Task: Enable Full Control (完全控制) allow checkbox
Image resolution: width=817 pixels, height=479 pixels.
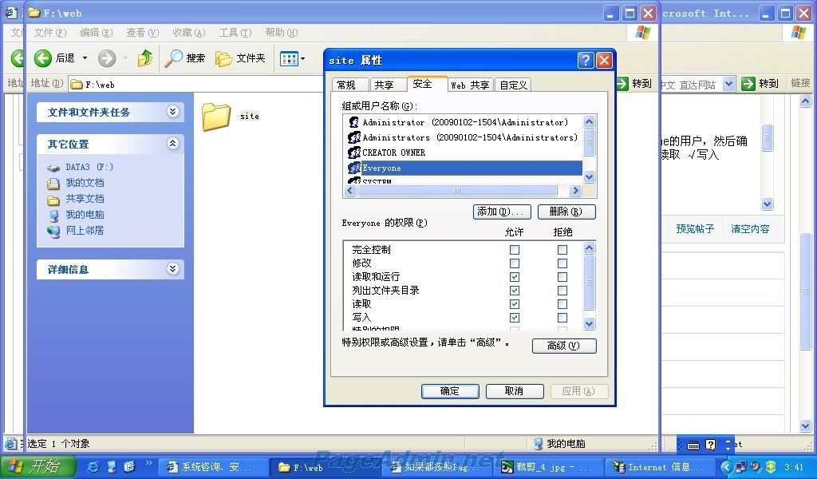Action: click(515, 250)
